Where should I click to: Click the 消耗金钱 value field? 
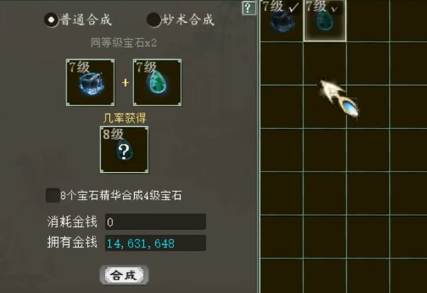(155, 222)
